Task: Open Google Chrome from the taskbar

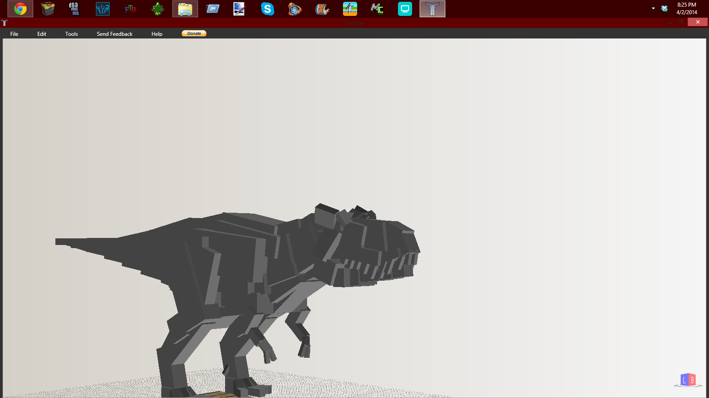Action: click(x=20, y=8)
